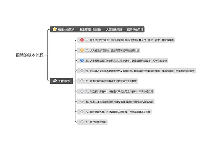Select step 六 制定及发布资料 text
The width and height of the screenshot is (210, 151).
(119, 91)
